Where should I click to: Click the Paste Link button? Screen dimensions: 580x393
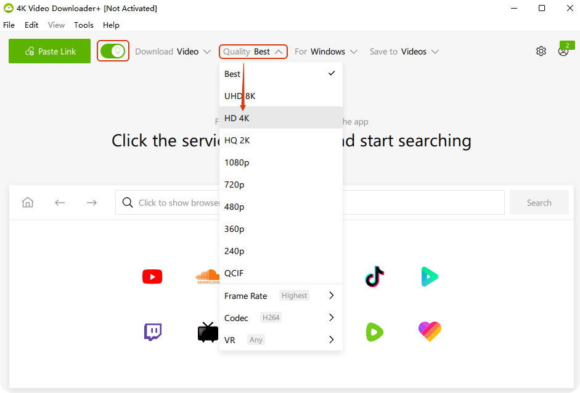click(49, 51)
